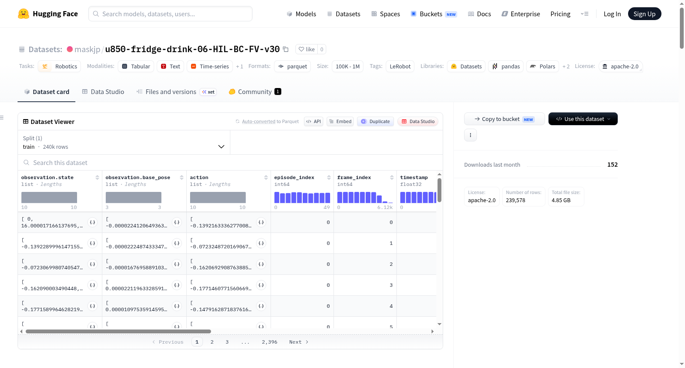The height and width of the screenshot is (368, 685).
Task: Go to page 2 of results
Action: click(x=212, y=342)
